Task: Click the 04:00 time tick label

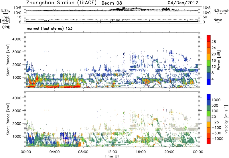Action: [x=54, y=152]
